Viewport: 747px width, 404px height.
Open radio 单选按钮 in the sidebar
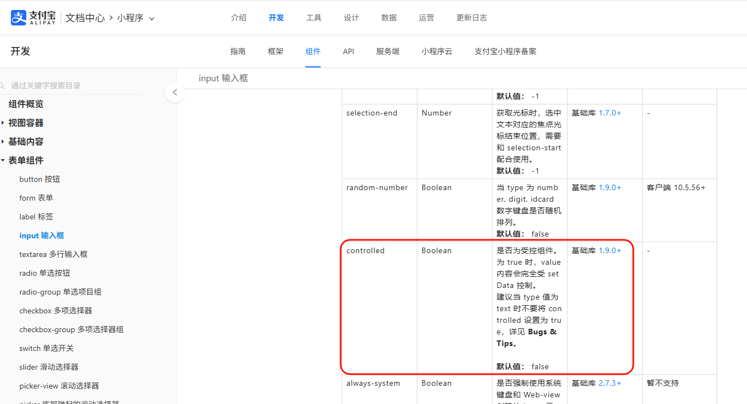coord(45,273)
